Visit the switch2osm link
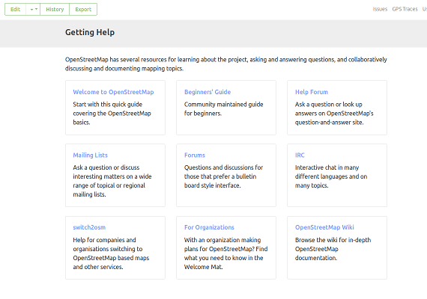 pyautogui.click(x=89, y=227)
